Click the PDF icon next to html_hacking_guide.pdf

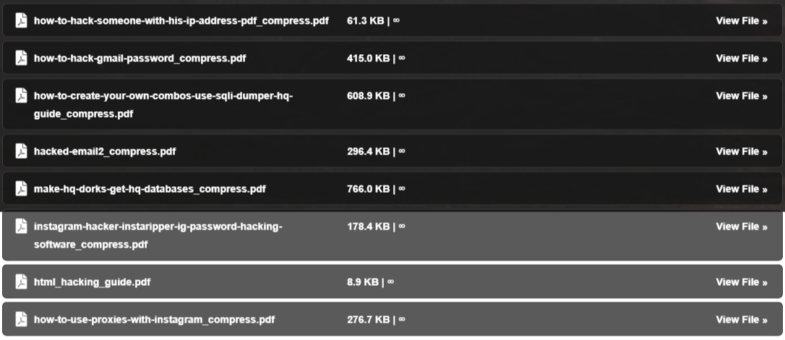[x=22, y=282]
